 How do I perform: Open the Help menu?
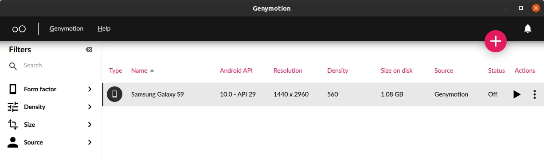(104, 28)
